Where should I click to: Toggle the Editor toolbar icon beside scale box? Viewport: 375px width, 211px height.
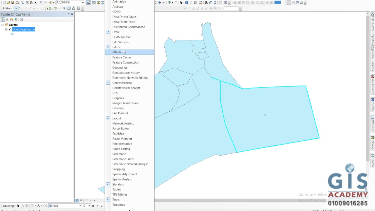(x=88, y=3)
